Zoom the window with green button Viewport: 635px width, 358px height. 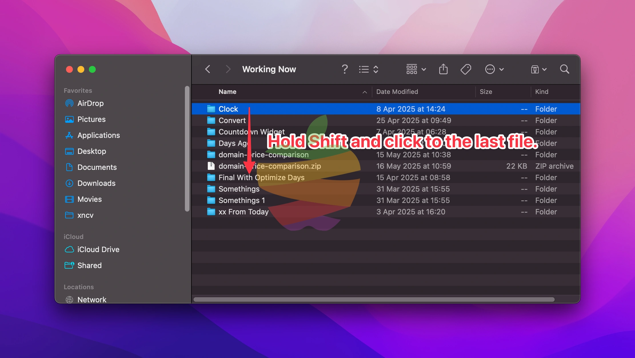(x=92, y=69)
